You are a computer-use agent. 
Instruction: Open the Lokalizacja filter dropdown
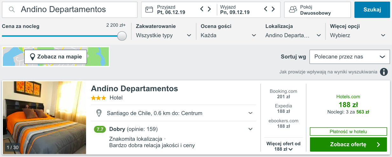coord(293,35)
